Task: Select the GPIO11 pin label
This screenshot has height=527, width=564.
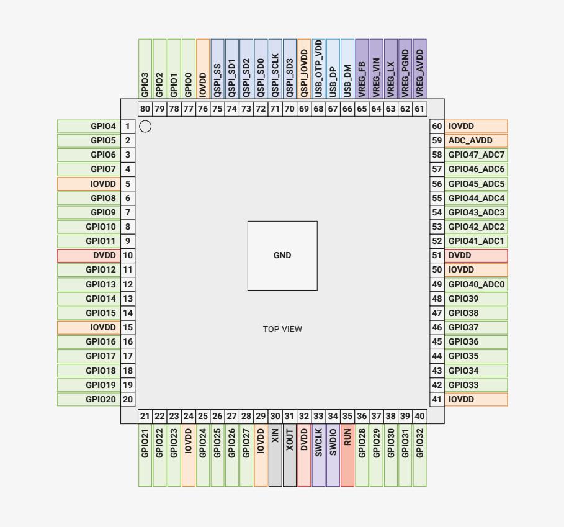Action: [89, 241]
